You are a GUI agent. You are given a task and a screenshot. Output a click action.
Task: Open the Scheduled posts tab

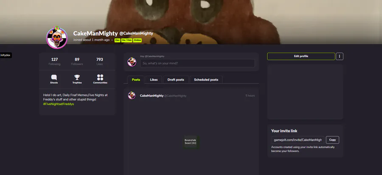coord(206,79)
